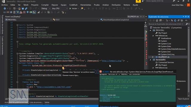This screenshot has height=107, width=191.
Task: Open the BC30002 error code link
Action: [106, 72]
